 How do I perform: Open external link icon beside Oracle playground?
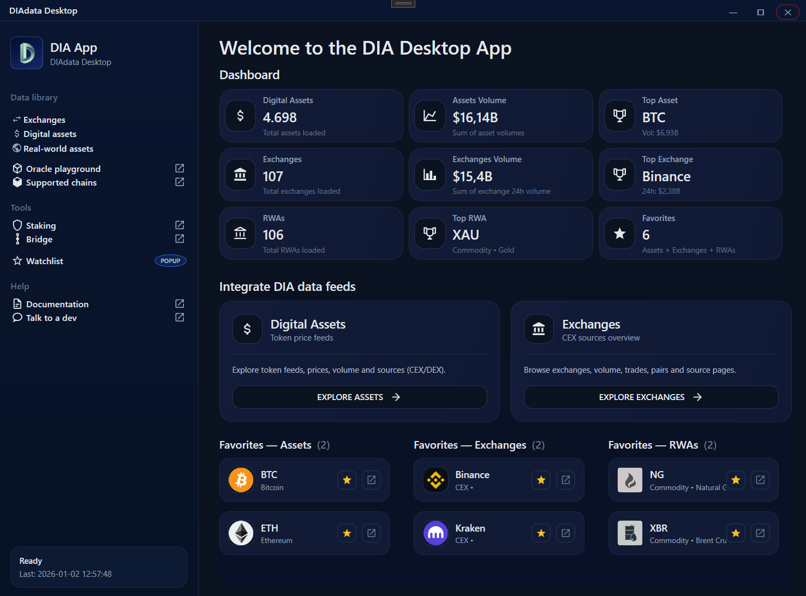[180, 168]
